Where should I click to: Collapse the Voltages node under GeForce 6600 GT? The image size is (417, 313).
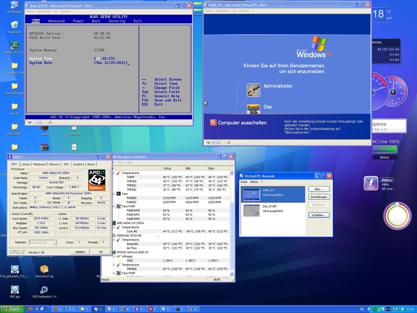pos(114,256)
